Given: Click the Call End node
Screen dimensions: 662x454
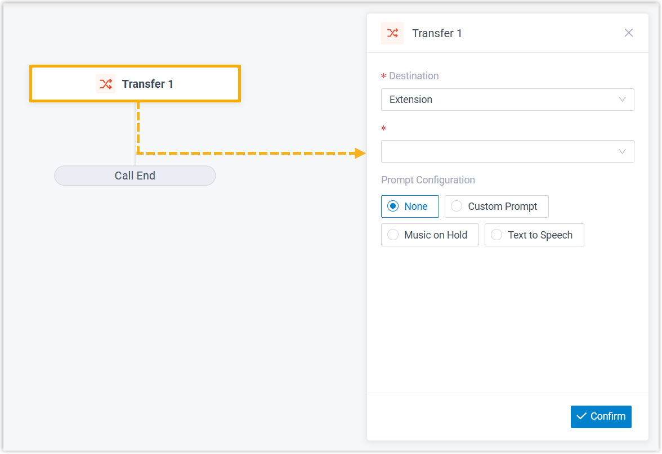Looking at the screenshot, I should point(135,176).
